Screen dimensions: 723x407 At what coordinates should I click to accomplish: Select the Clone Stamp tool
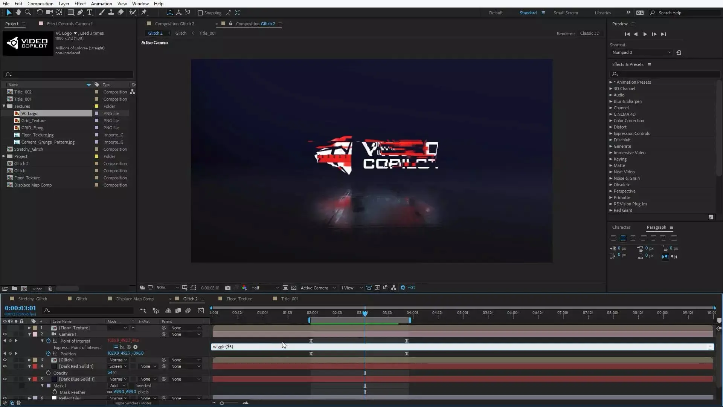pos(111,12)
